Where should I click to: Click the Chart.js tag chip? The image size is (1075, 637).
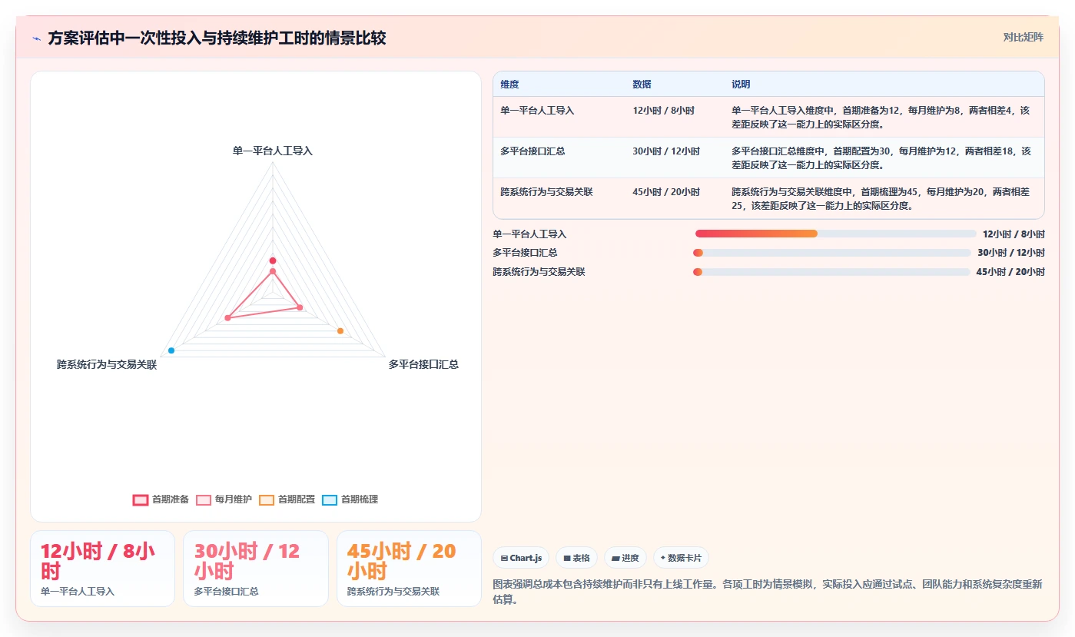coord(521,558)
